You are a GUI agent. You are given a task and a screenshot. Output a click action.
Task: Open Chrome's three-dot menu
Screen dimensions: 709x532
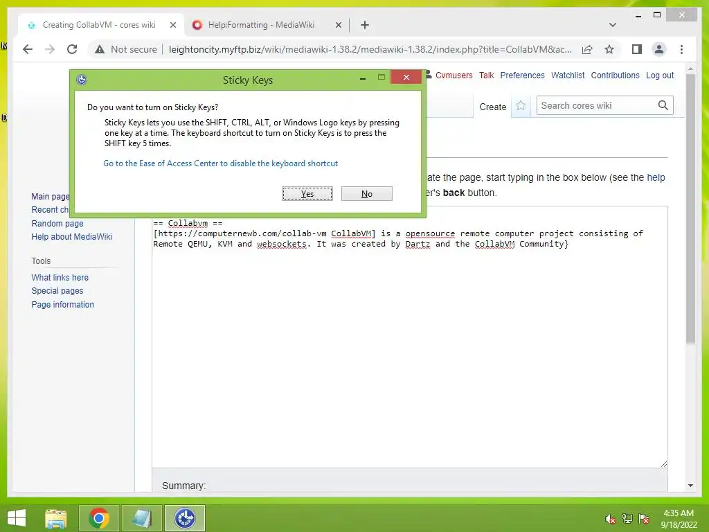681,49
